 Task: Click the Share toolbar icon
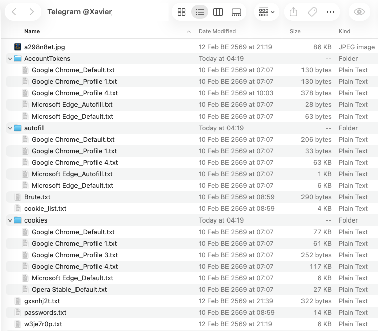tap(294, 12)
